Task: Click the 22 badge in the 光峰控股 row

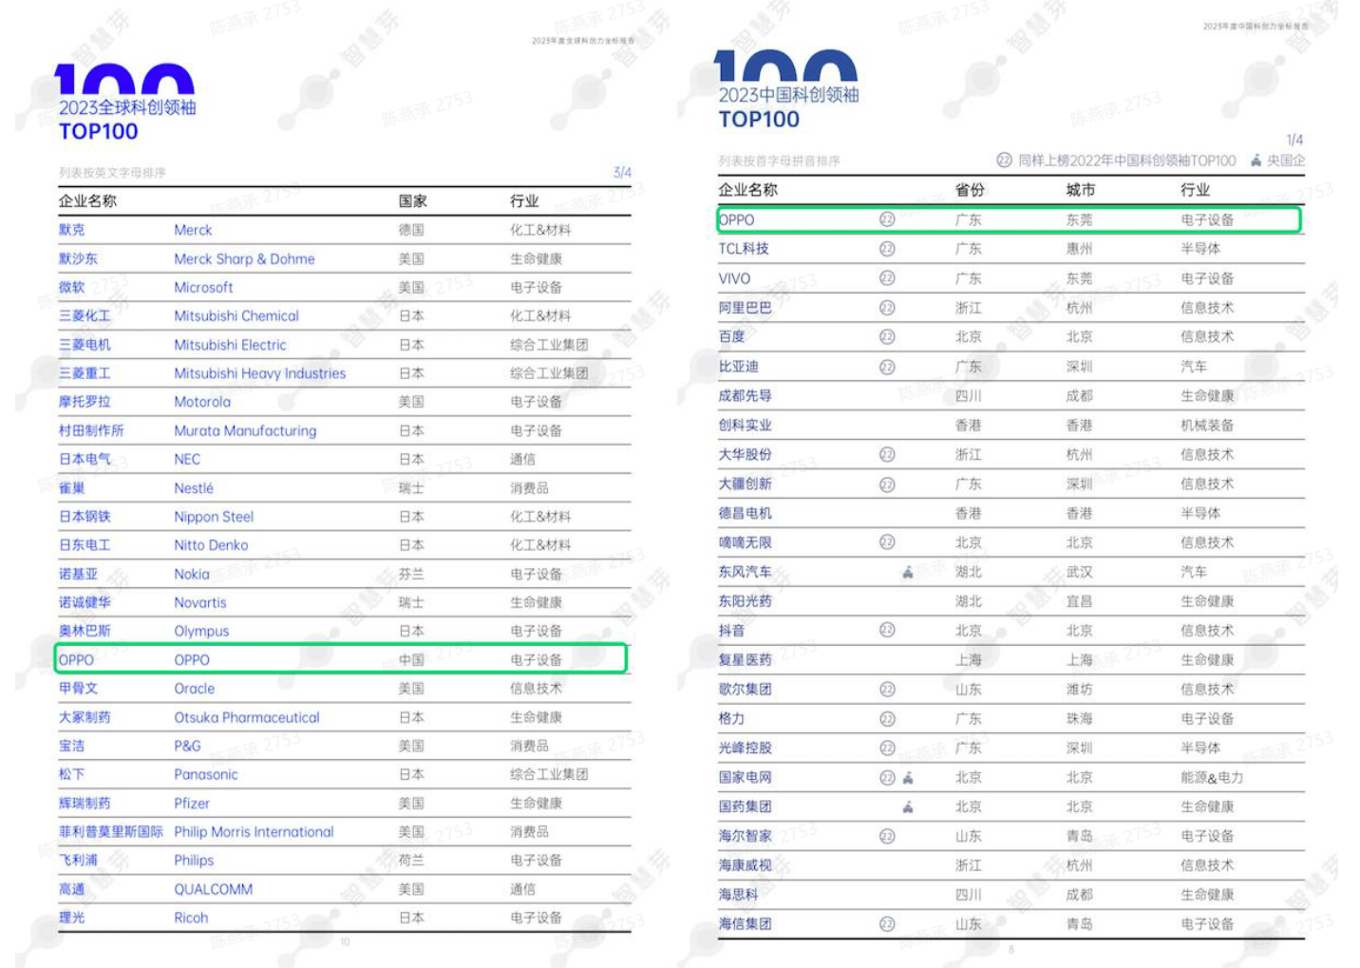Action: click(887, 749)
